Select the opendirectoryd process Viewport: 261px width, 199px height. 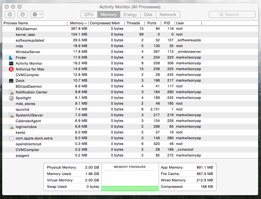point(130,144)
